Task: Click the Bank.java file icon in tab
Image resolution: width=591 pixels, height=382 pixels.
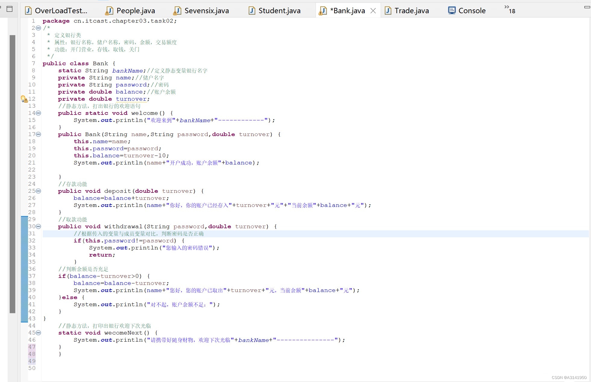Action: (x=323, y=11)
